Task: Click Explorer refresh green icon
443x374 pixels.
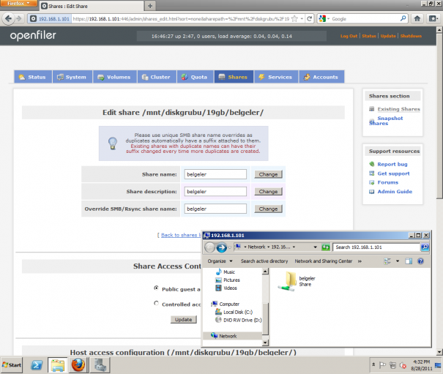Action: (325, 247)
